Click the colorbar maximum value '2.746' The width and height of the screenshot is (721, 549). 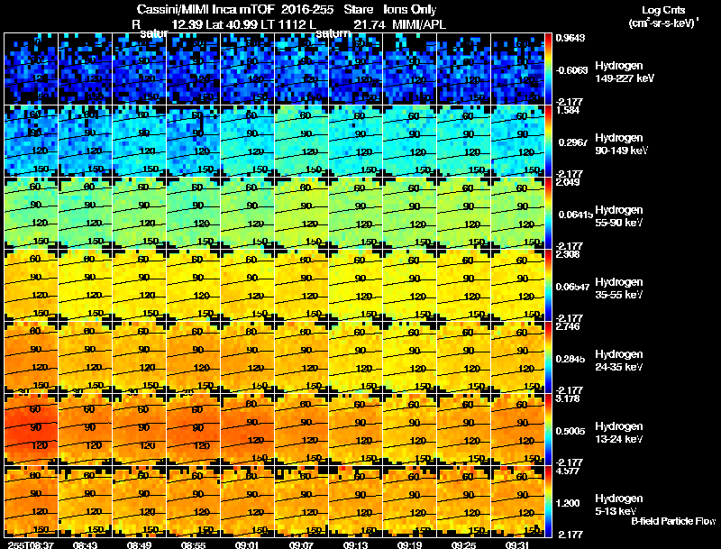pos(568,327)
